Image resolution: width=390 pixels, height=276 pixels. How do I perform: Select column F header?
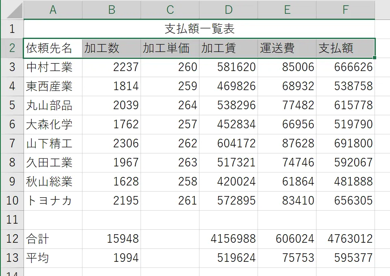[345, 10]
